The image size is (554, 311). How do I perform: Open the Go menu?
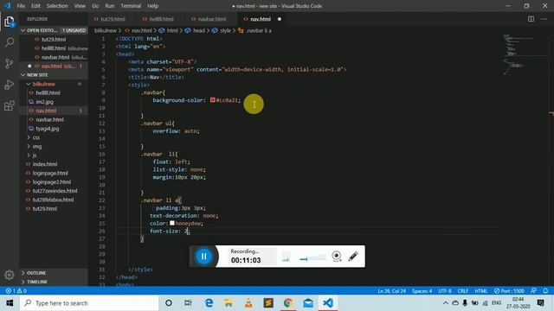coord(95,6)
